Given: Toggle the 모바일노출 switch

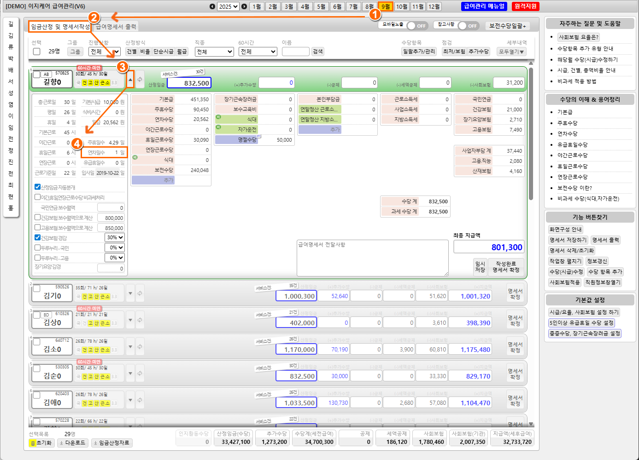Looking at the screenshot, I should [416, 26].
